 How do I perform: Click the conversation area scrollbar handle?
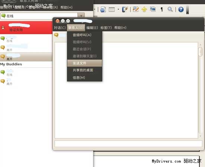pos(200,52)
